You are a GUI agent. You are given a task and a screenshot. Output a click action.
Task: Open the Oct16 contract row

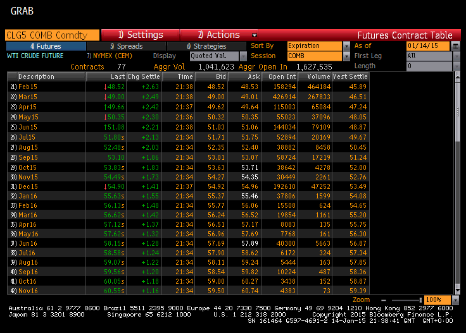pos(188,281)
